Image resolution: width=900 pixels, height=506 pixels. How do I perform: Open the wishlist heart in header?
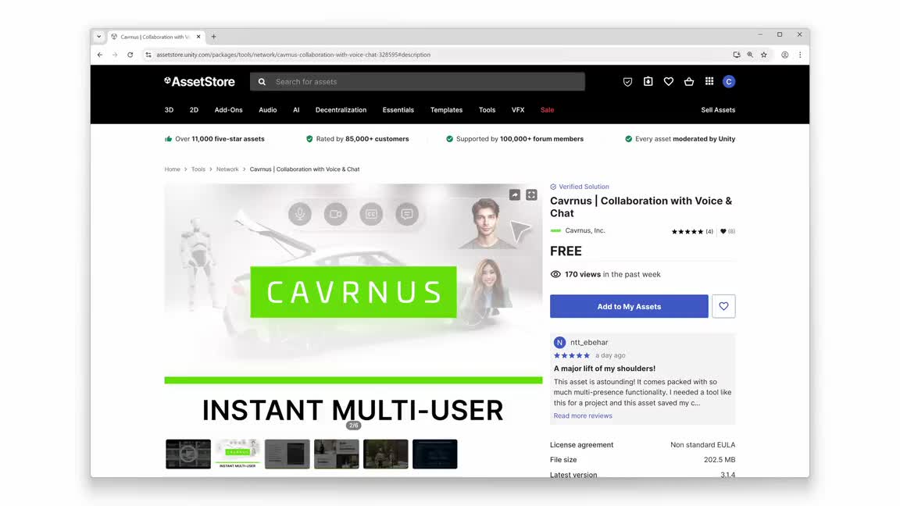coord(669,81)
